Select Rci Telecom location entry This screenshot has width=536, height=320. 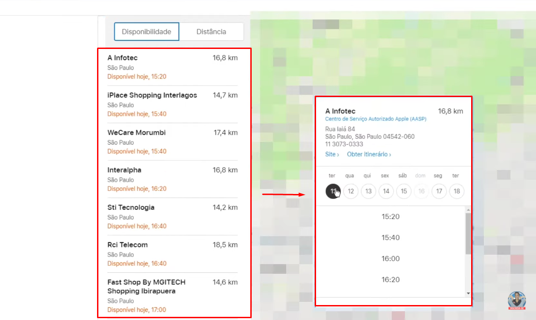pyautogui.click(x=172, y=254)
